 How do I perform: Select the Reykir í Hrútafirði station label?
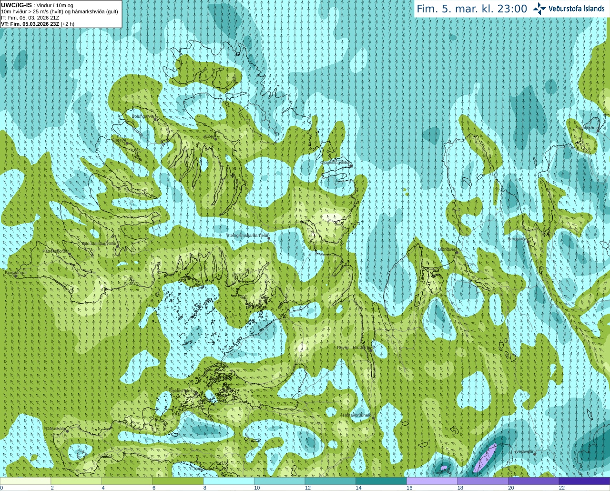[353, 348]
